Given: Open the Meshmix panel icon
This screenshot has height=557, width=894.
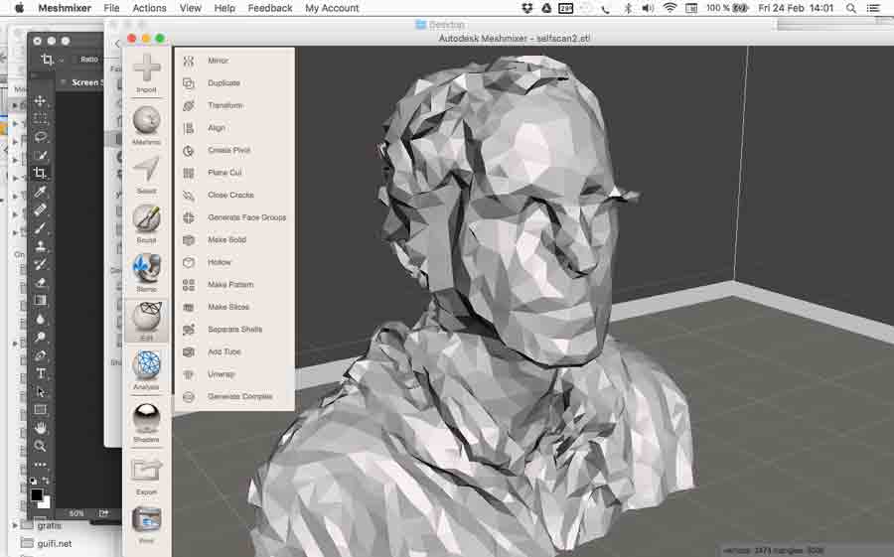Looking at the screenshot, I should (x=146, y=123).
